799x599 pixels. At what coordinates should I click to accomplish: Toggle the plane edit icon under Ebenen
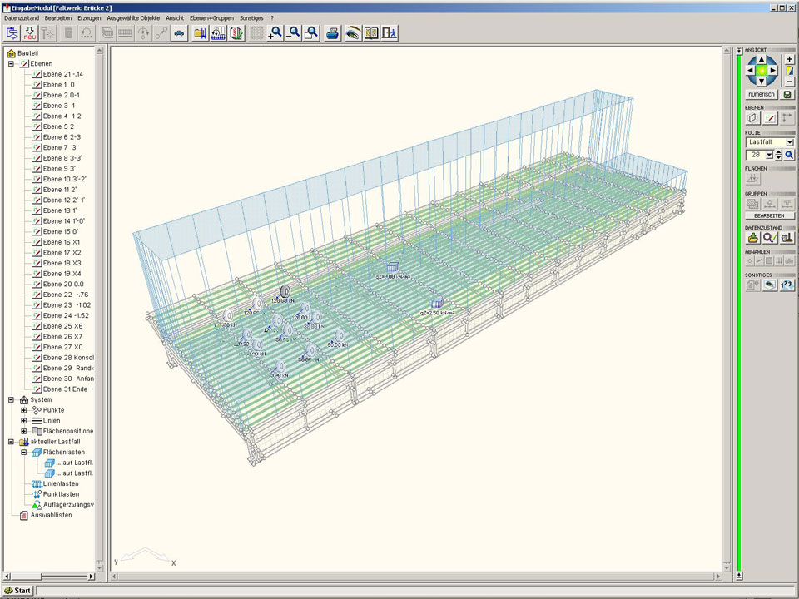point(771,118)
